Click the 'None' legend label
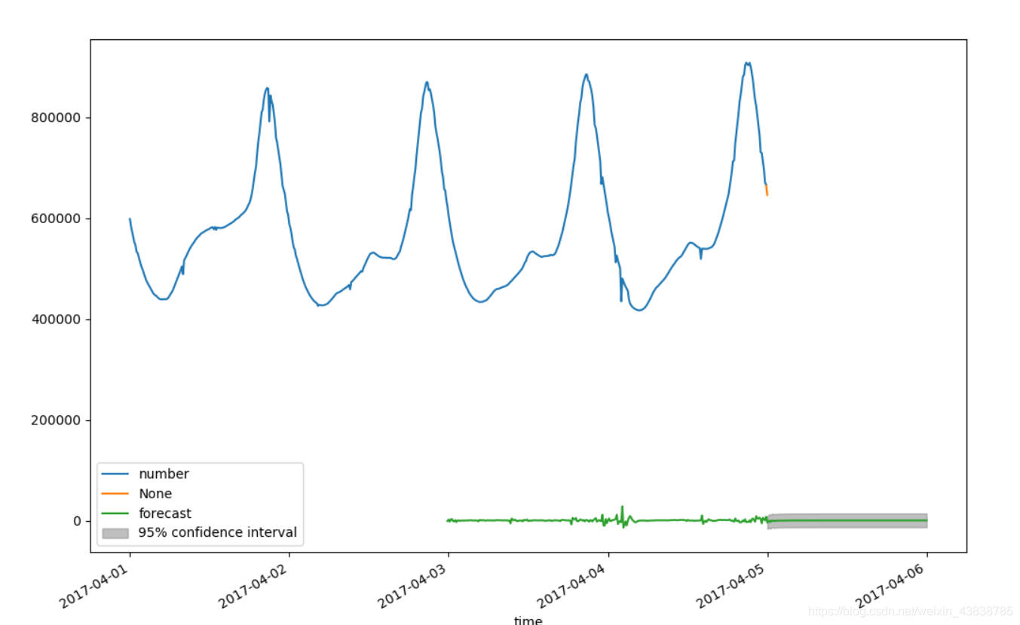The width and height of the screenshot is (1020, 625). coord(155,494)
